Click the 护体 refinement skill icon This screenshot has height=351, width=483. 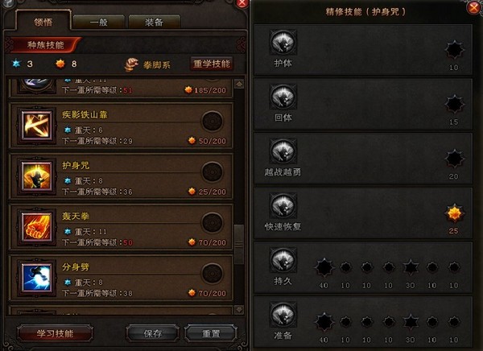[x=283, y=43]
